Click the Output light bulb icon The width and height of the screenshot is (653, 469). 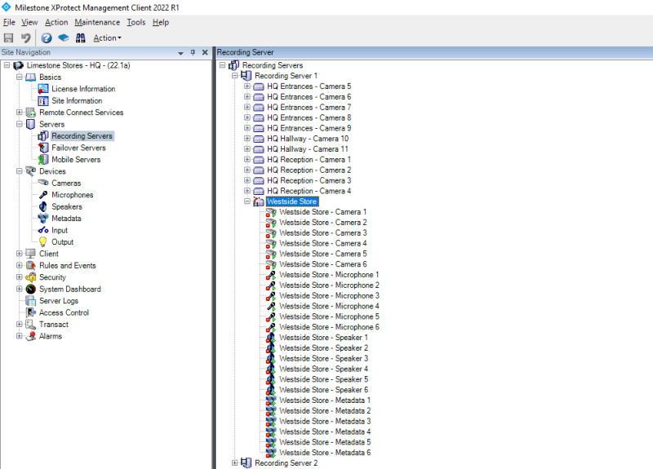point(43,241)
